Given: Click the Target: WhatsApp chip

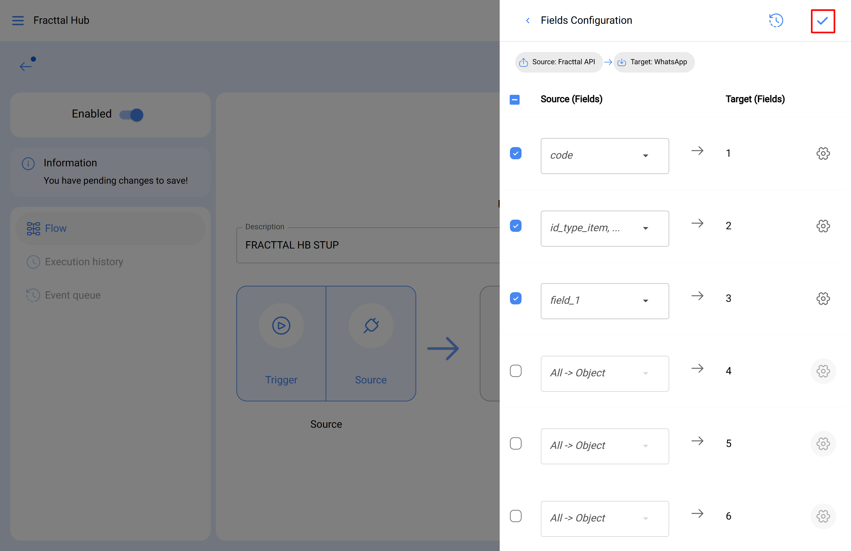Looking at the screenshot, I should pyautogui.click(x=654, y=62).
